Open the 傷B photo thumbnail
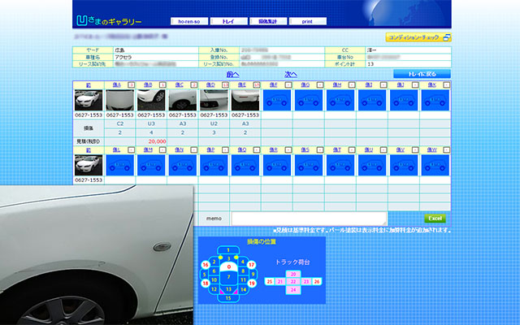Viewport: 520px width, 325px height. [x=151, y=100]
